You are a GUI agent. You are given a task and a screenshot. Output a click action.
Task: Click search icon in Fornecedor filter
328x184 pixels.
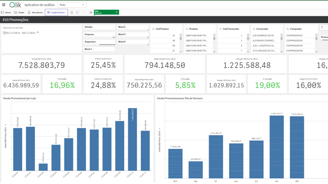(x=254, y=29)
